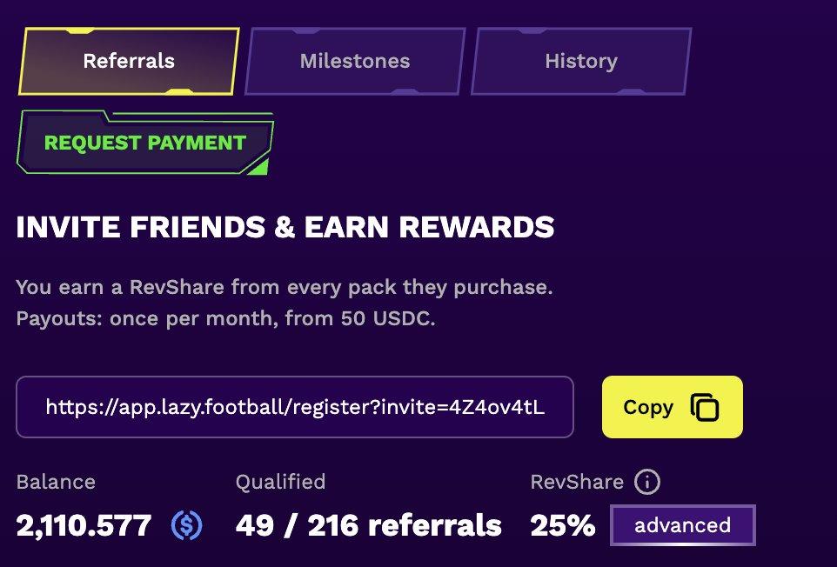Image resolution: width=837 pixels, height=567 pixels.
Task: Select the invite link URL field
Action: coord(295,407)
